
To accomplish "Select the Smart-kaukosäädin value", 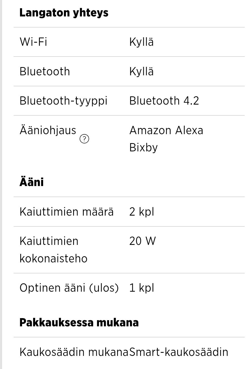I will click(x=178, y=352).
